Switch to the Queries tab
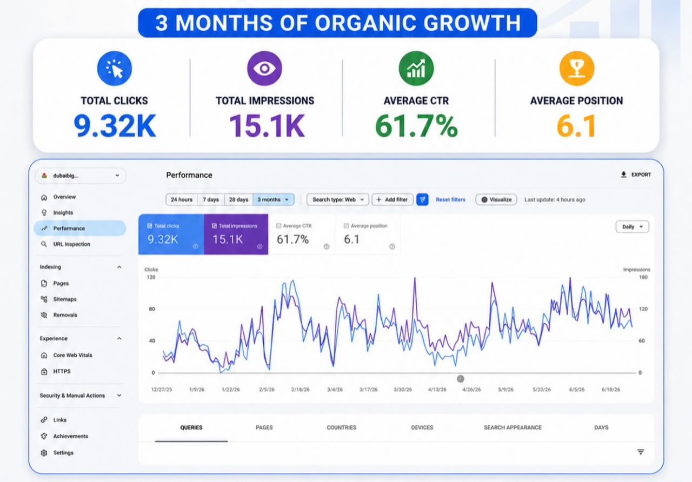 tap(191, 427)
